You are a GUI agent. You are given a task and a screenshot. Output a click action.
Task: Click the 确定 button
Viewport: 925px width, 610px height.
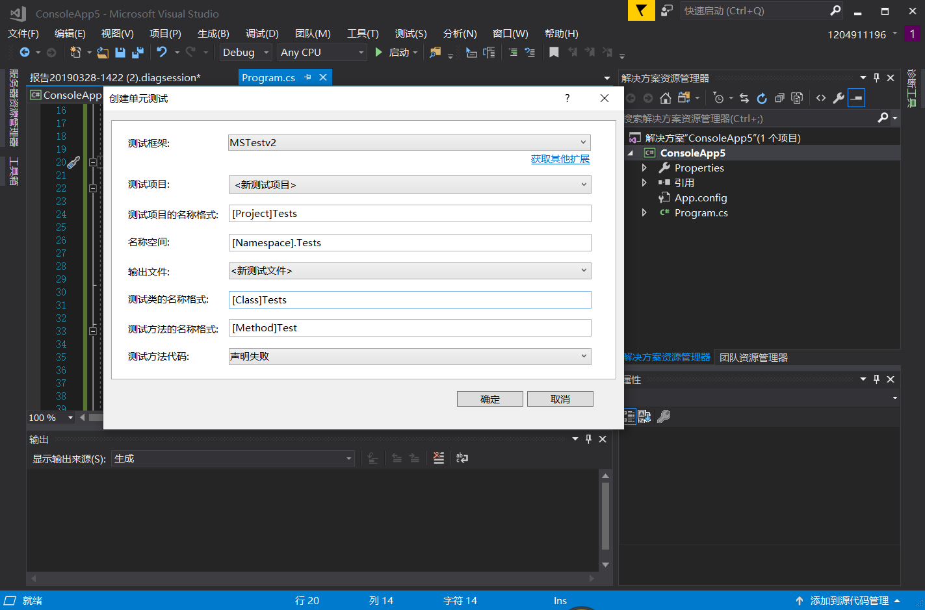(x=489, y=399)
